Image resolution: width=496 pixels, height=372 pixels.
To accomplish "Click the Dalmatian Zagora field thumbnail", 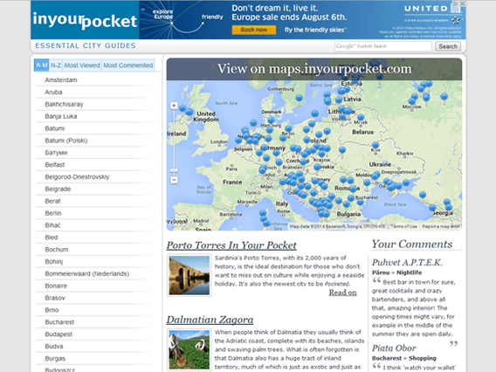I will point(189,349).
